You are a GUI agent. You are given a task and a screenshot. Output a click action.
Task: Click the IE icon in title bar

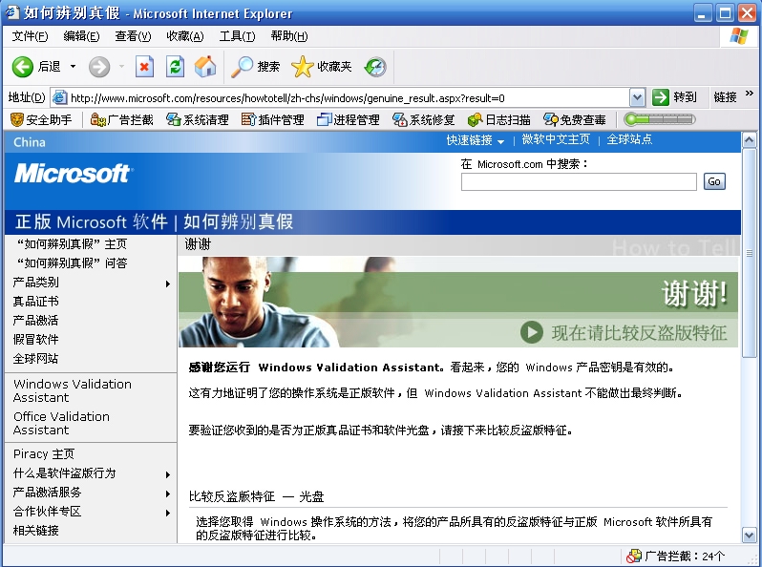(x=12, y=12)
